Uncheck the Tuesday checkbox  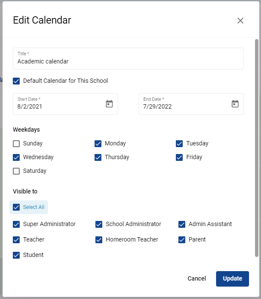pos(179,144)
